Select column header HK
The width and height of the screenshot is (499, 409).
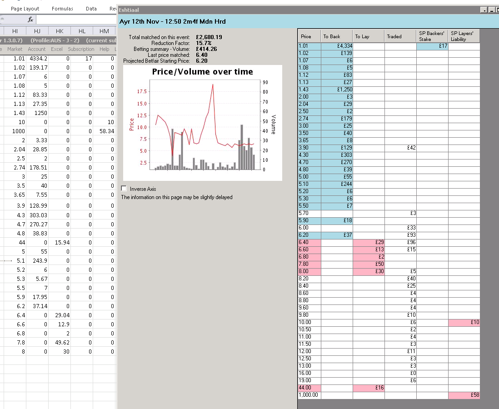coord(60,31)
